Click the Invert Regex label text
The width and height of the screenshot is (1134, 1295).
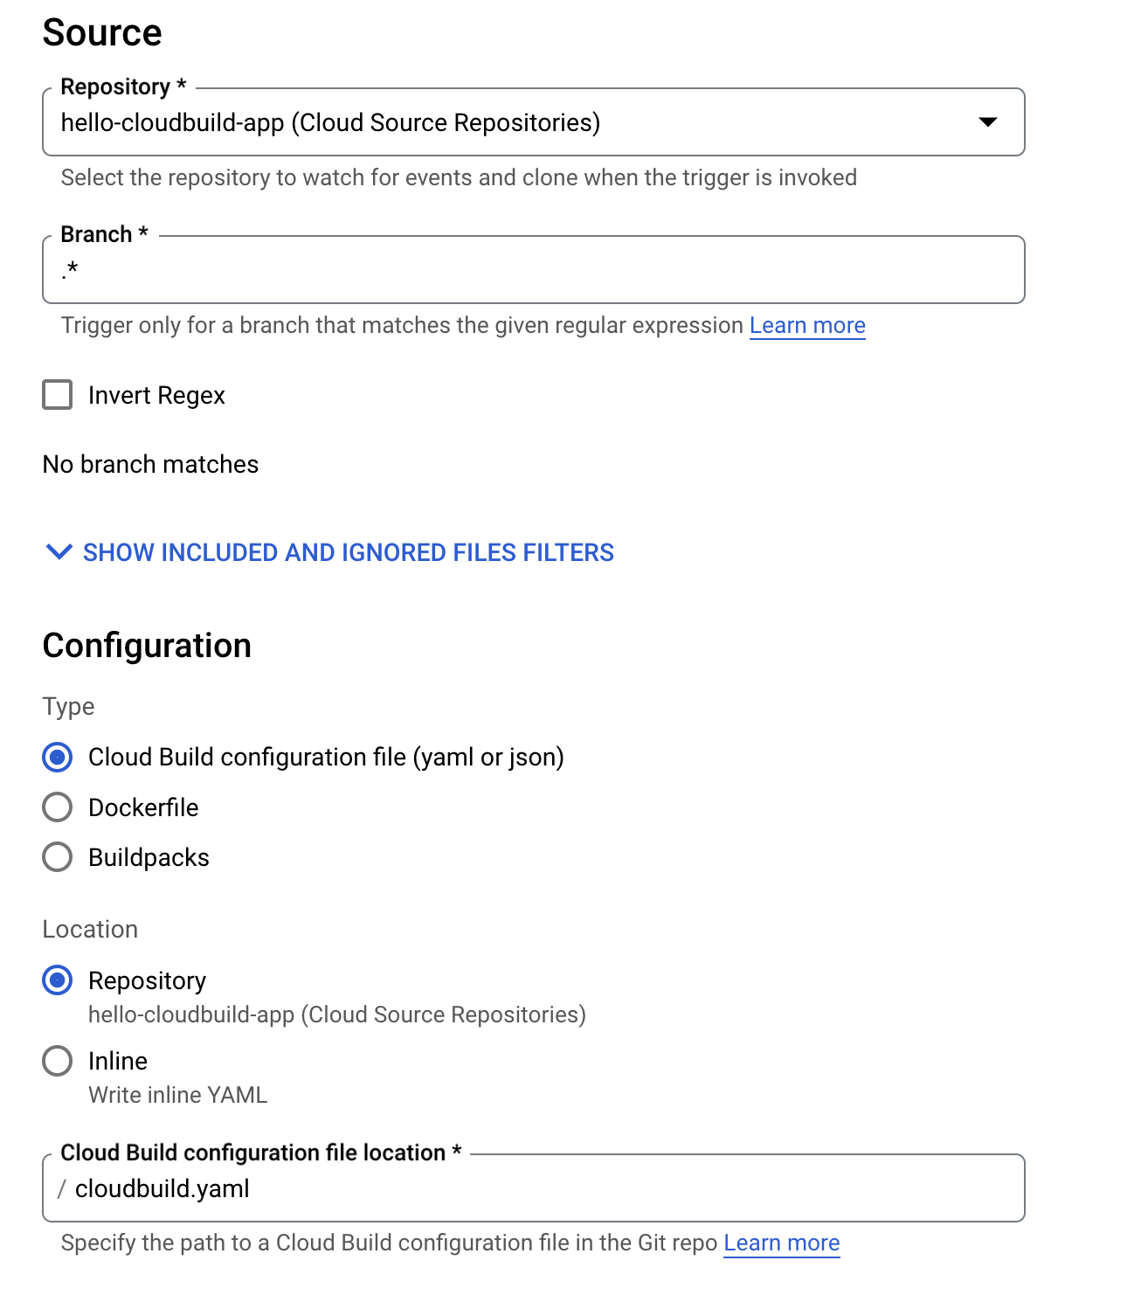(156, 396)
